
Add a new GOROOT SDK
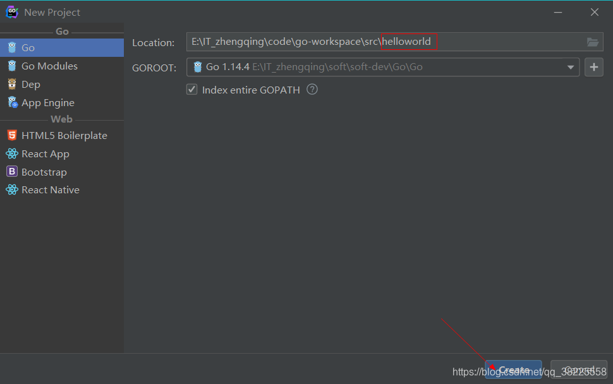pyautogui.click(x=594, y=67)
